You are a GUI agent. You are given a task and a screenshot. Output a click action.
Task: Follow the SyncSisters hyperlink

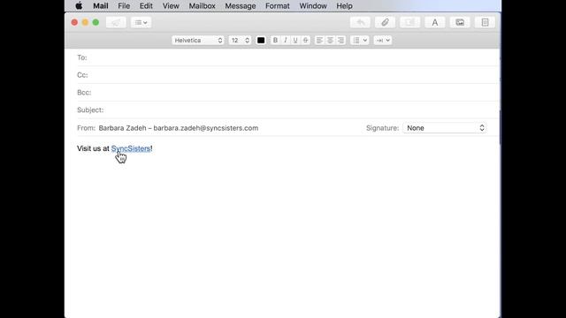click(131, 148)
